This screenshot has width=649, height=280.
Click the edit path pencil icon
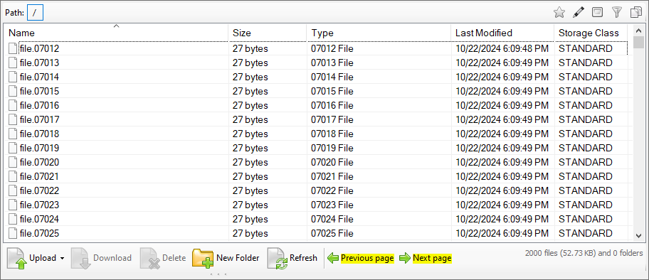(579, 13)
